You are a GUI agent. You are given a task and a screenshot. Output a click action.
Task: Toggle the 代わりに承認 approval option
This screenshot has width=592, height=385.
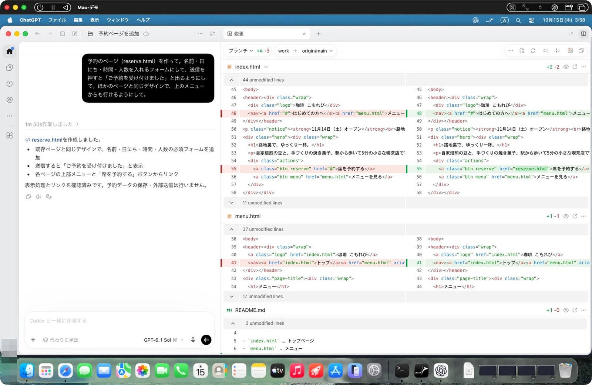pos(61,340)
